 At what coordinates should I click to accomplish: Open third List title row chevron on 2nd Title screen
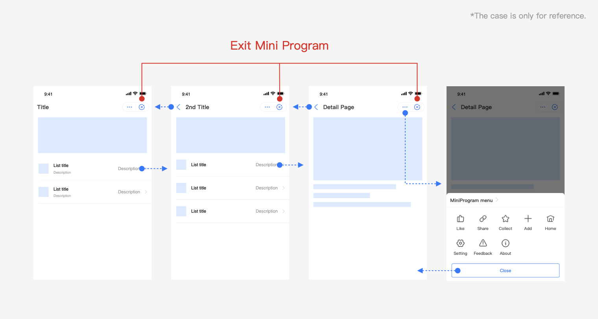(x=284, y=211)
